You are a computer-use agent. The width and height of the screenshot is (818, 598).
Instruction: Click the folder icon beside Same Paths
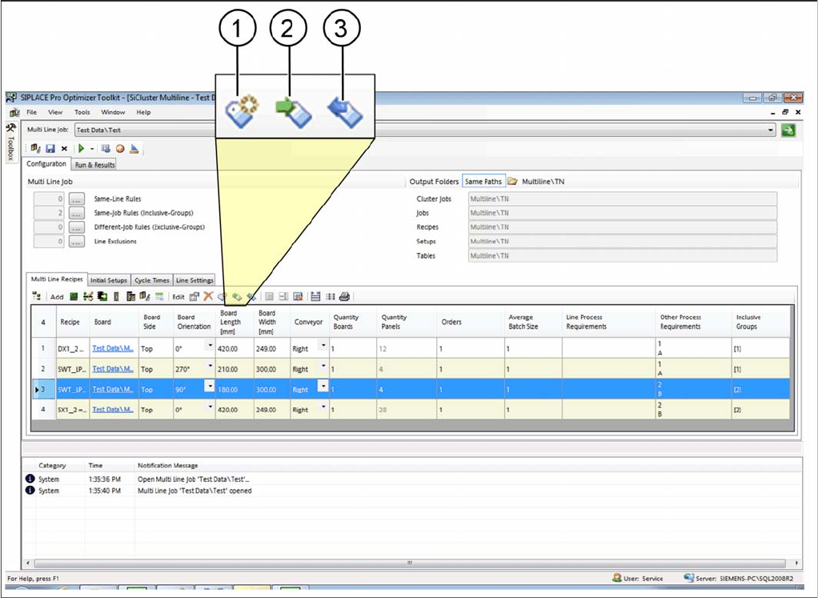512,182
